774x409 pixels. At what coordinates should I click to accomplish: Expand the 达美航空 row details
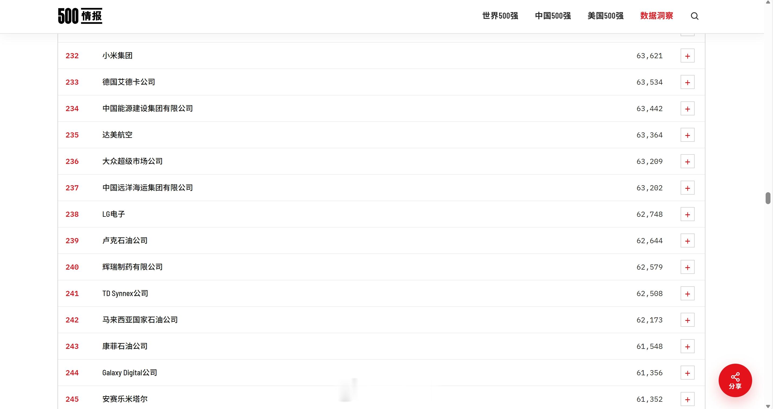tap(687, 135)
